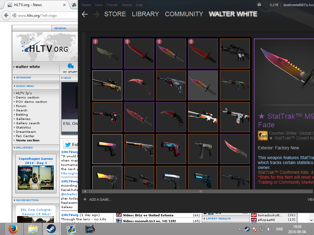
Task: Click the Steam icon in system tray
Action: pyautogui.click(x=247, y=229)
